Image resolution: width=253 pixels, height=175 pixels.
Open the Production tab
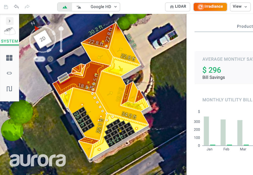[x=245, y=26]
